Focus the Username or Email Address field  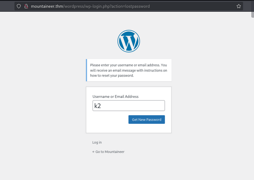128,106
